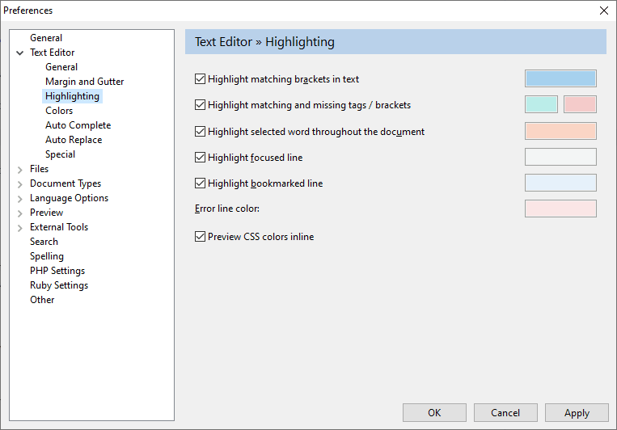Collapse the Text Editor tree node
This screenshot has height=430, width=617.
19,53
